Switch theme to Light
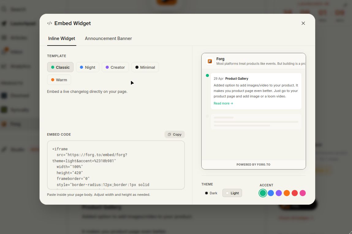Viewport: 352px width, 234px height. tap(232, 193)
